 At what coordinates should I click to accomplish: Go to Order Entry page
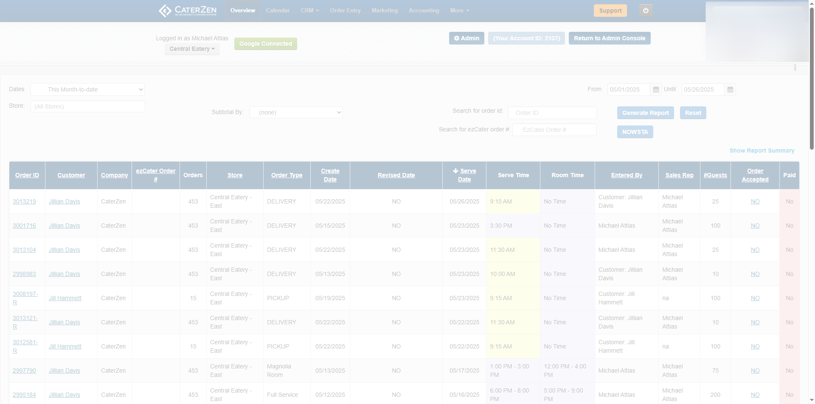[345, 11]
